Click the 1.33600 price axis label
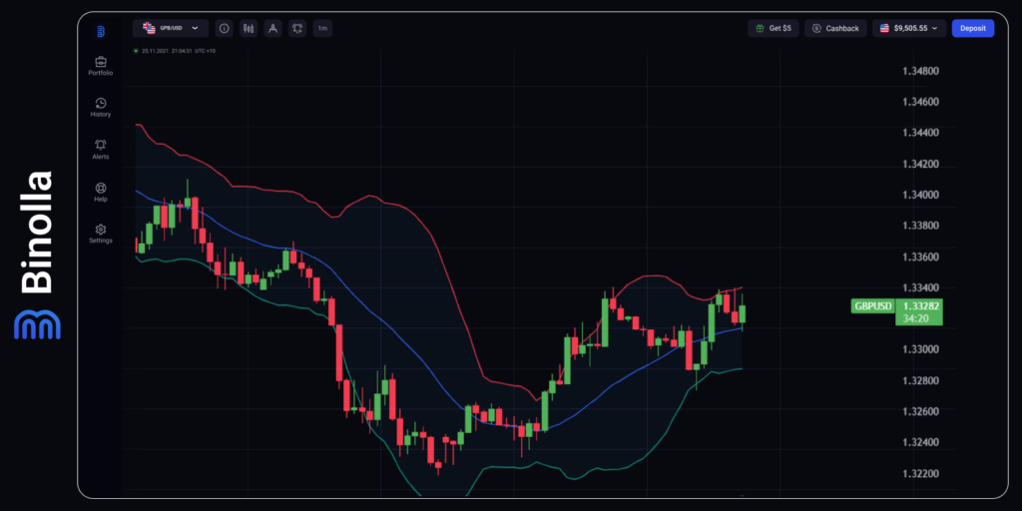Viewport: 1022px width, 511px height. coord(920,256)
